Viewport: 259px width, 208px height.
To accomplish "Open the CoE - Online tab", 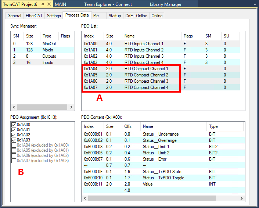I will point(136,16).
